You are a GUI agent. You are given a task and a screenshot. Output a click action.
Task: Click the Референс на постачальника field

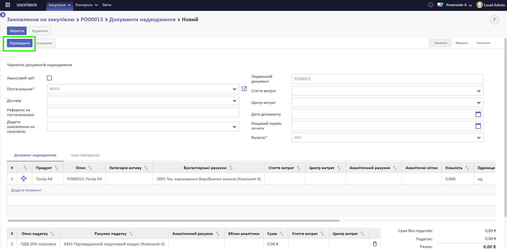tap(143, 112)
